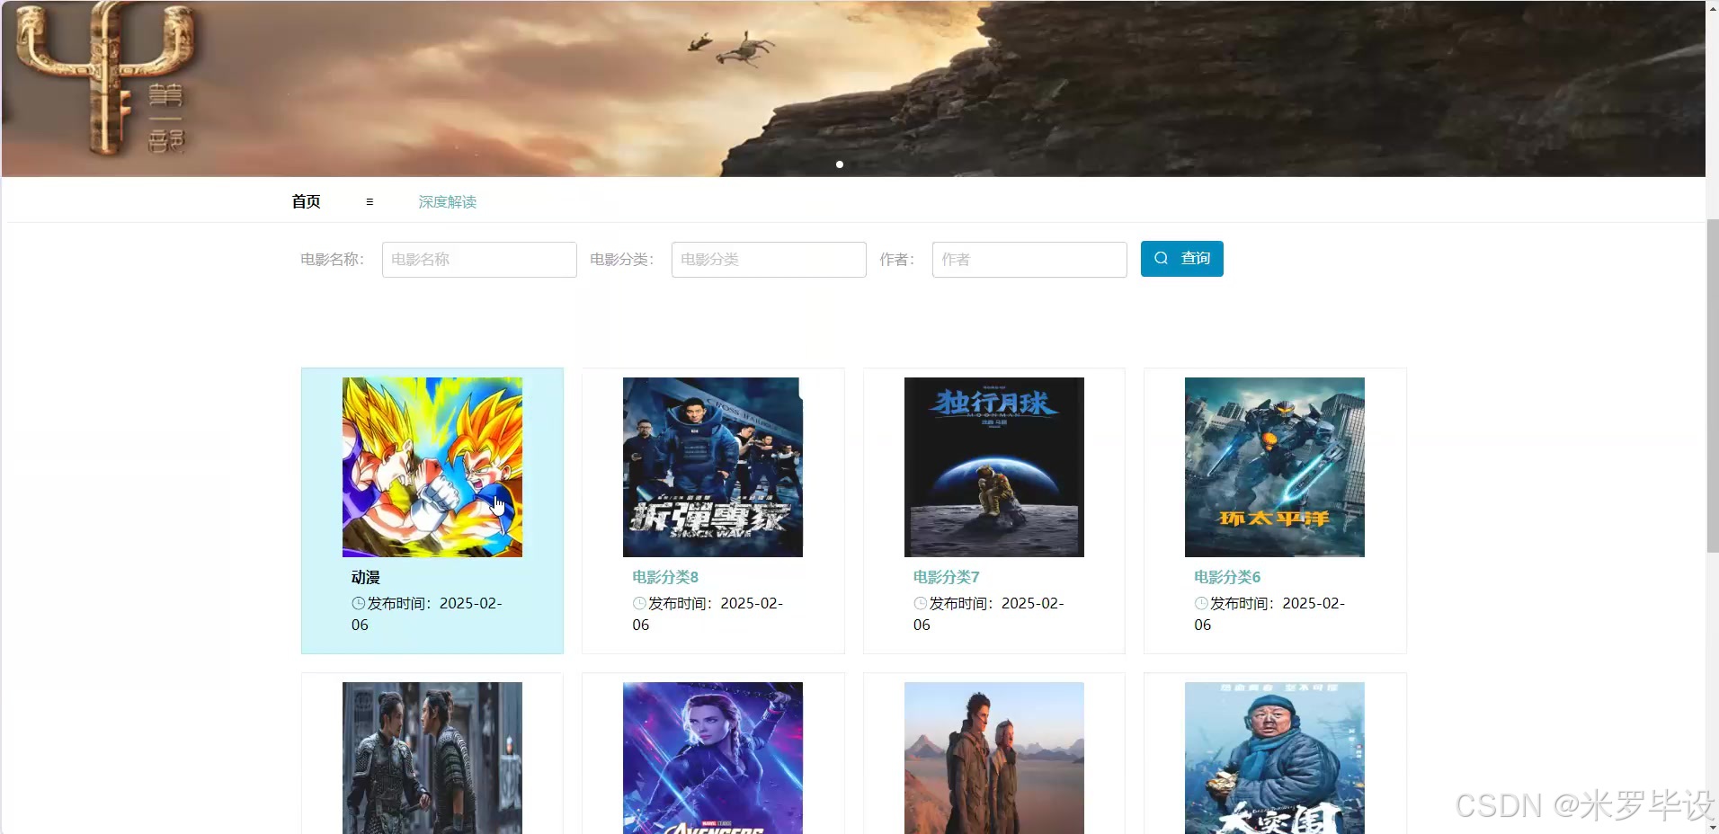Open the 电影分类6 link

click(1227, 577)
